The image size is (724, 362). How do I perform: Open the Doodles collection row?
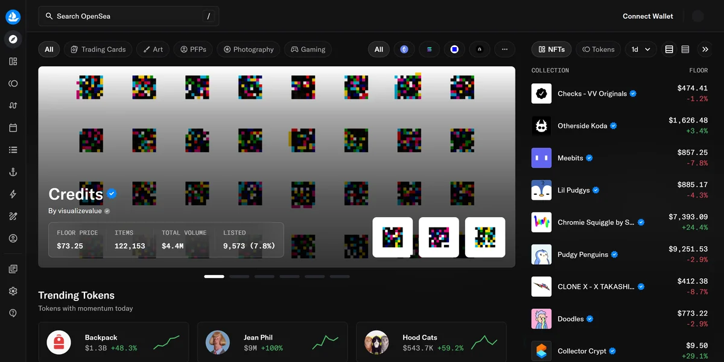tap(620, 319)
